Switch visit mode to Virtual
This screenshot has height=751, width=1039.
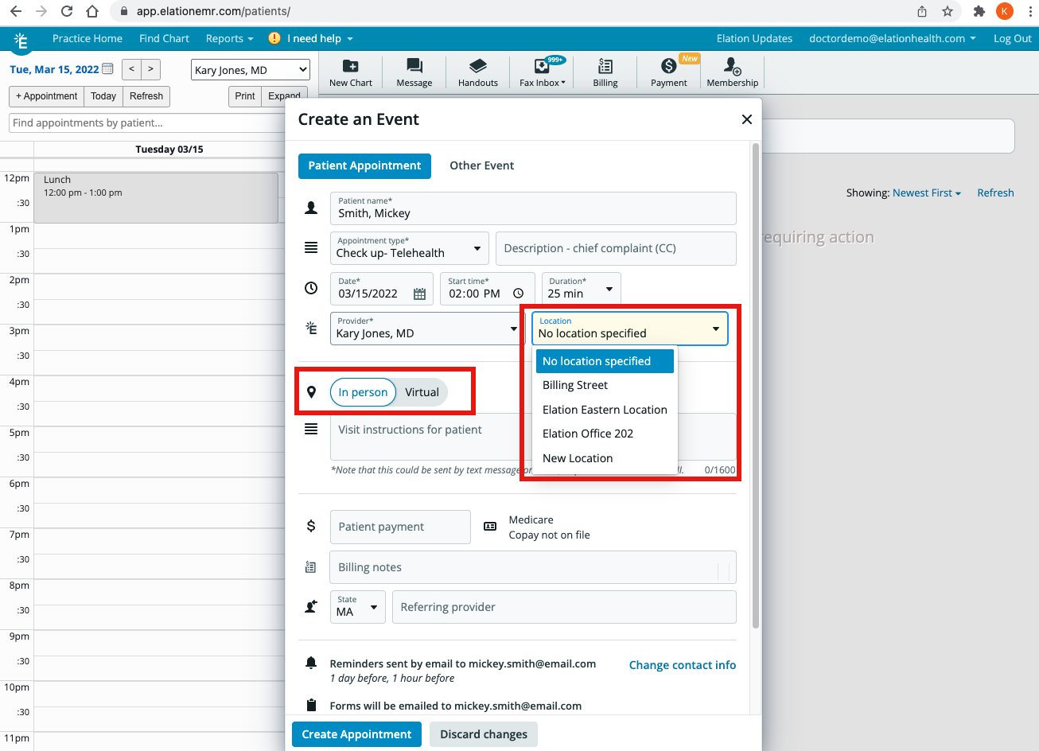422,392
